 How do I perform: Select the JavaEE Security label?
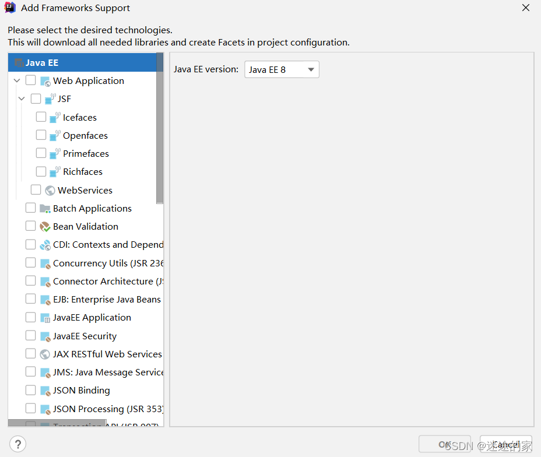[x=85, y=336]
